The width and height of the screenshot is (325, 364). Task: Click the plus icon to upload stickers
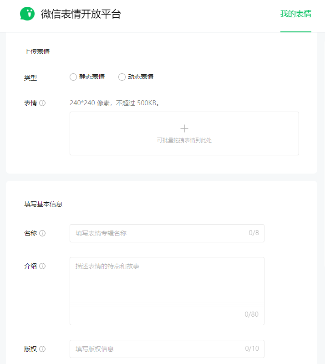coord(184,128)
